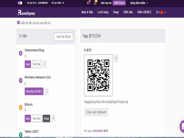Expand the Bảng điều khiển dropdown
Viewport: 184px width, 138px height.
pyautogui.click(x=139, y=3)
